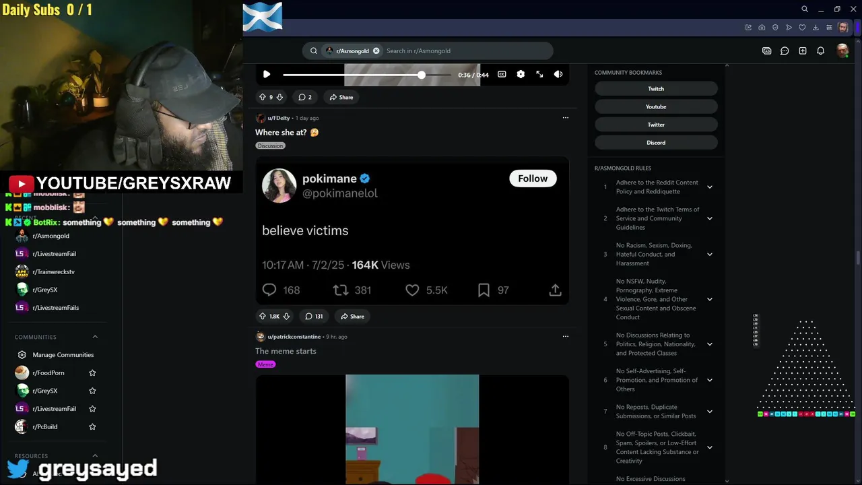Open the Twitch community bookmark
Screen dimensions: 862x485
[656, 89]
